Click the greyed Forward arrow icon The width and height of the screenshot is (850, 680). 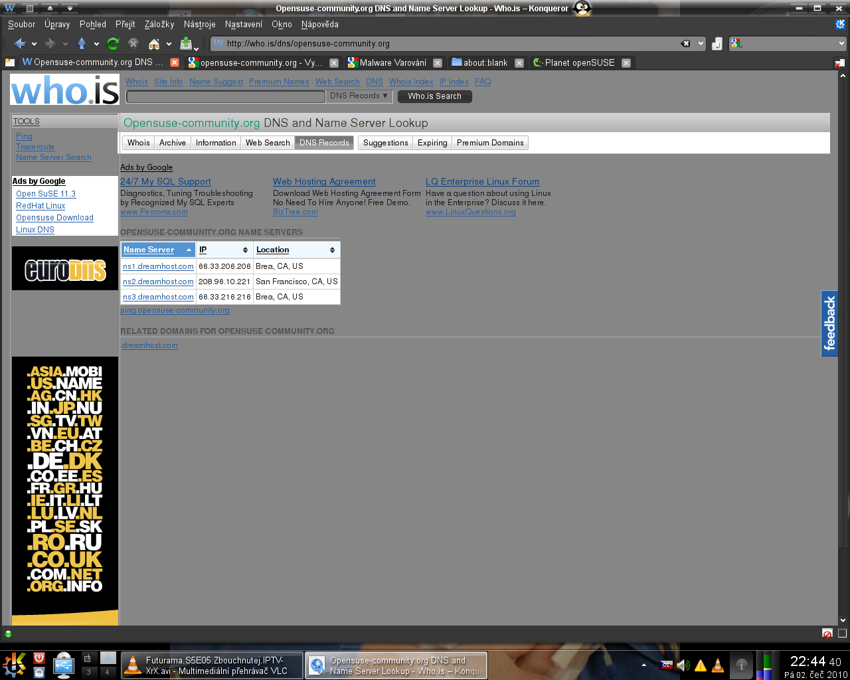pos(50,44)
